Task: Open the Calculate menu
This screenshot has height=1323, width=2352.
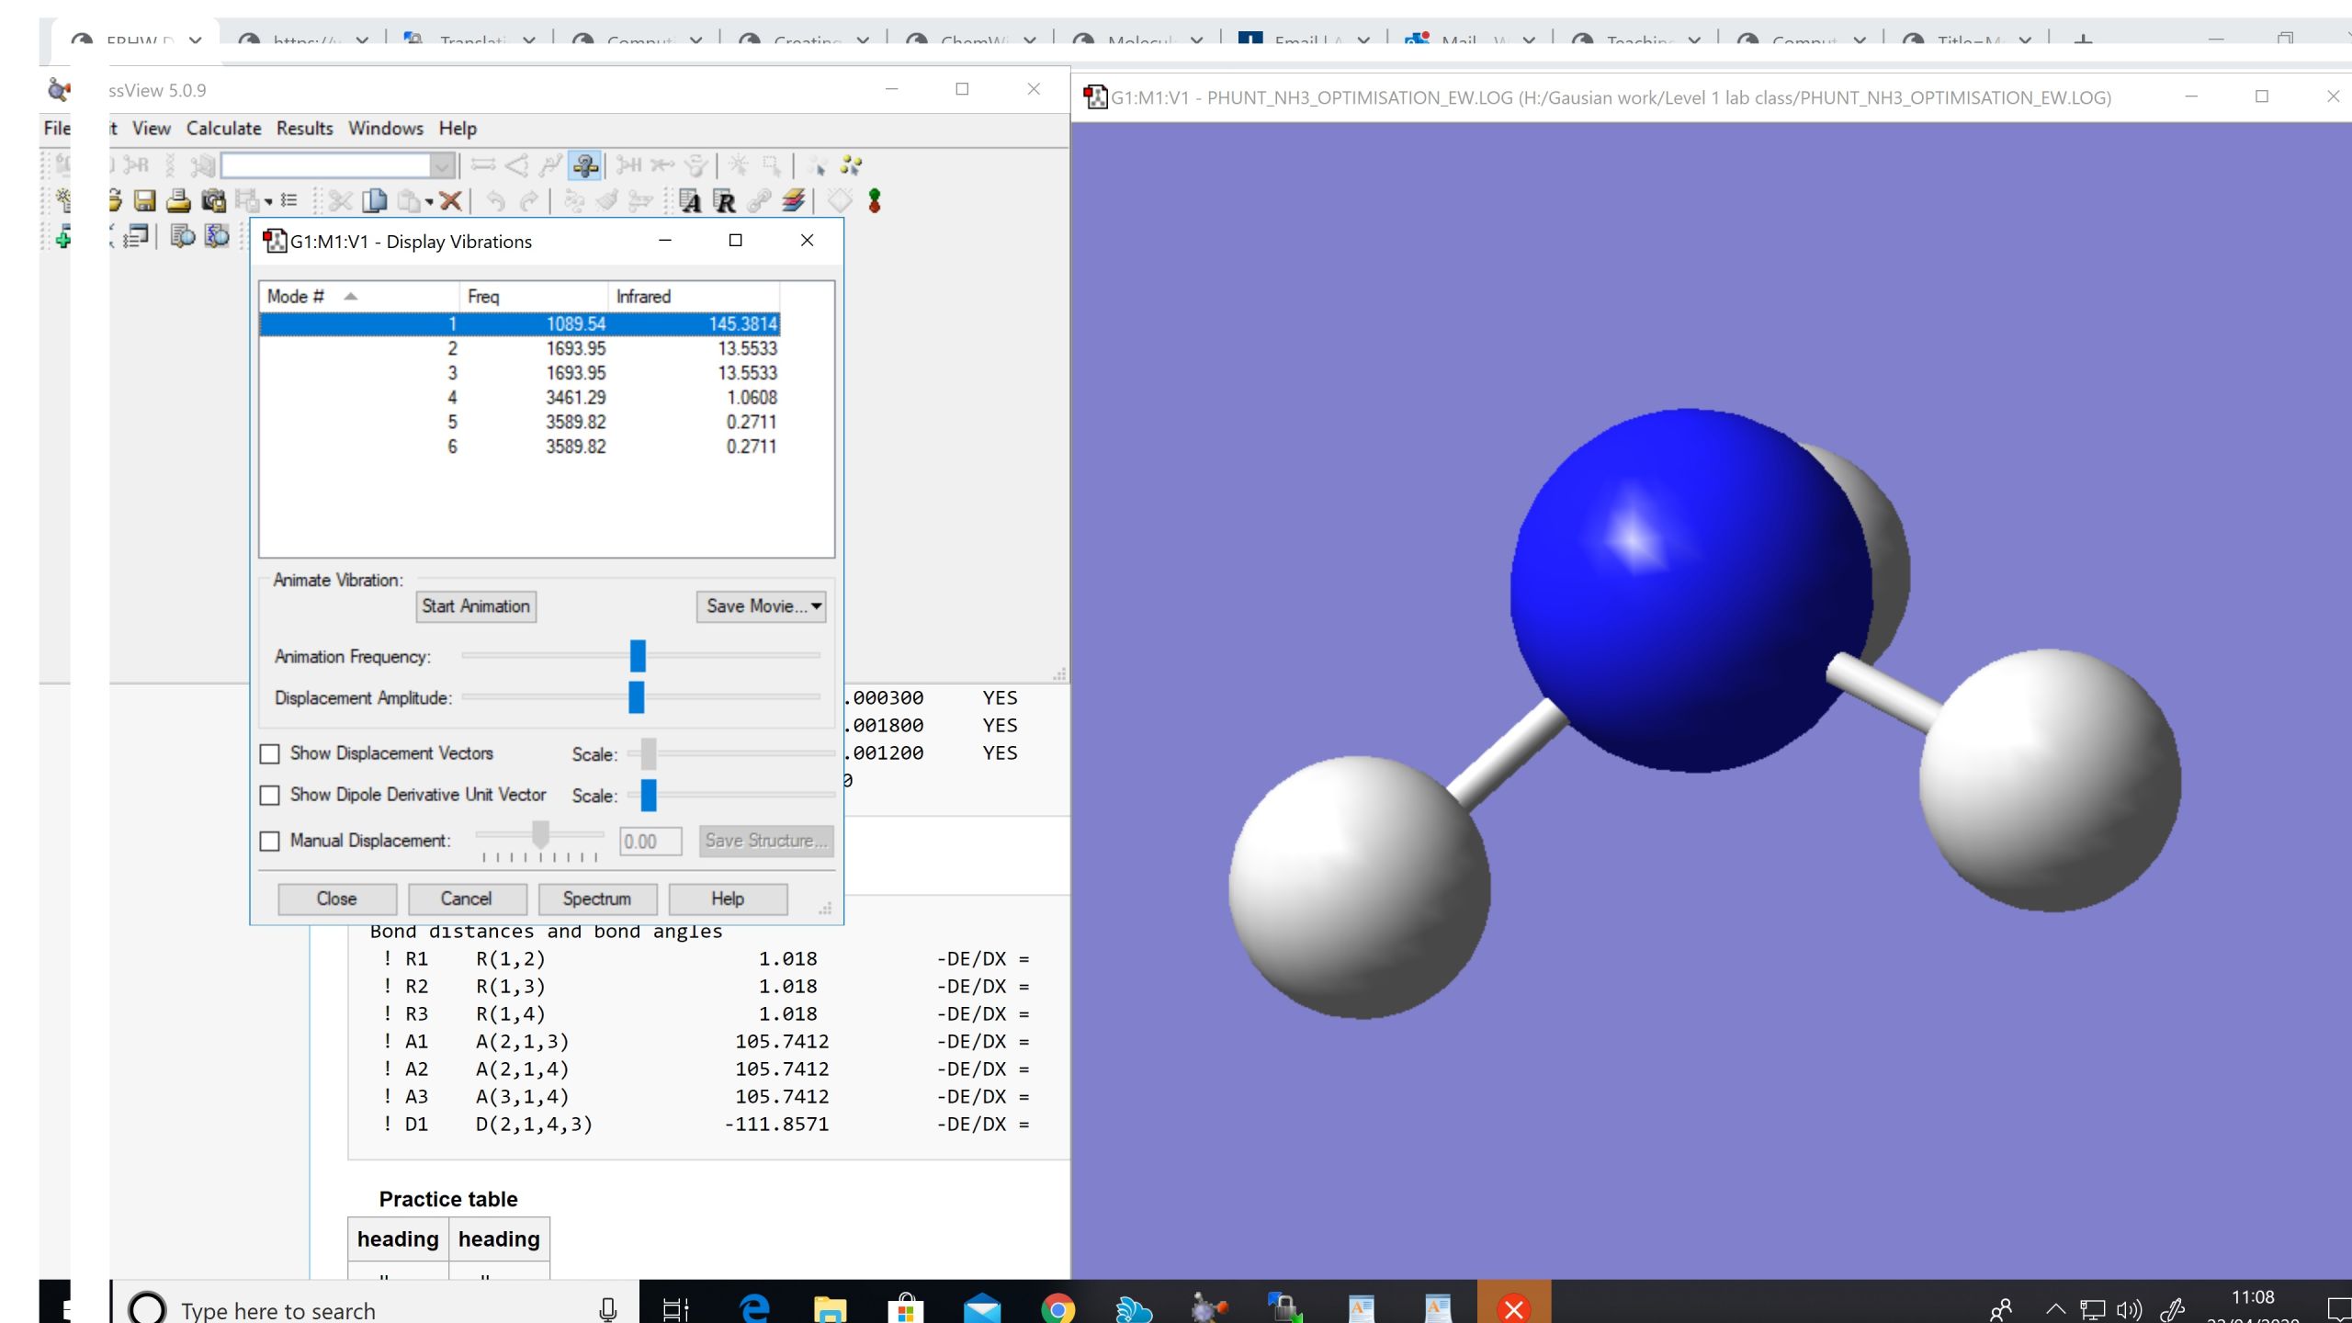Action: coord(223,129)
